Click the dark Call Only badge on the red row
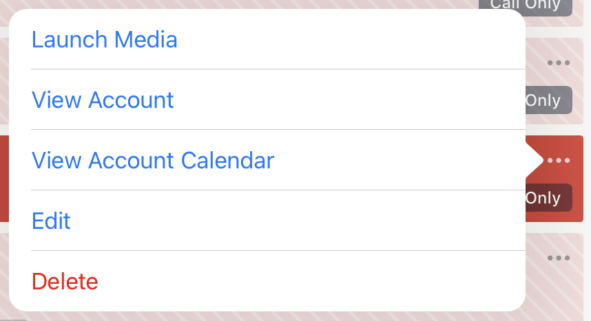The height and width of the screenshot is (321, 591). [x=548, y=198]
